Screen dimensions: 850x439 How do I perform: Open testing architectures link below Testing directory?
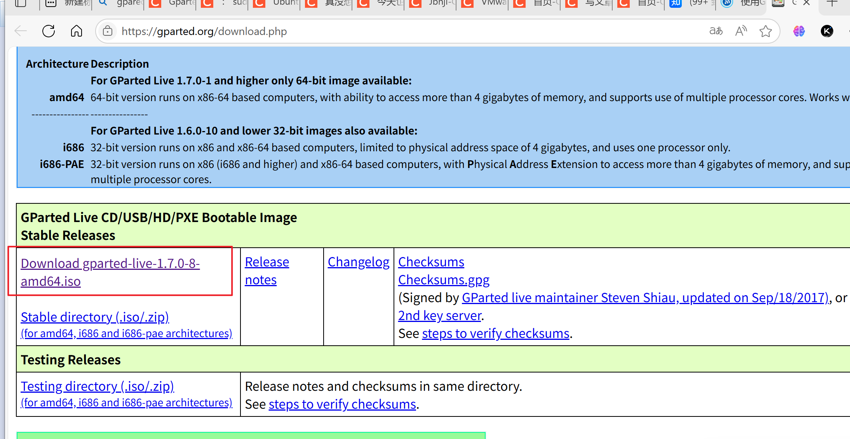[127, 402]
